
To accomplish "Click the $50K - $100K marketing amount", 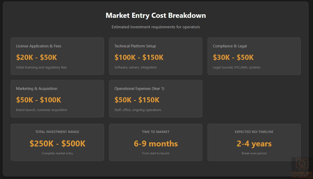I will [x=38, y=100].
